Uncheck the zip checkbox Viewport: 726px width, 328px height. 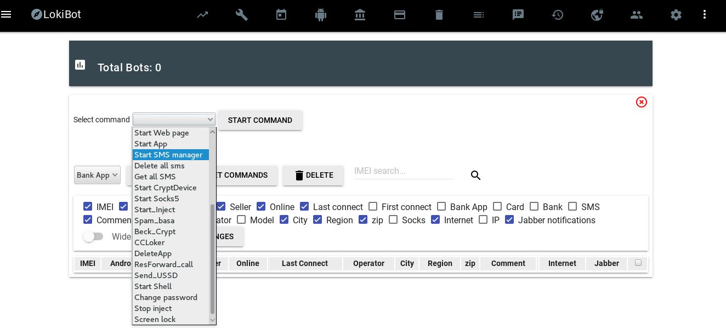363,220
